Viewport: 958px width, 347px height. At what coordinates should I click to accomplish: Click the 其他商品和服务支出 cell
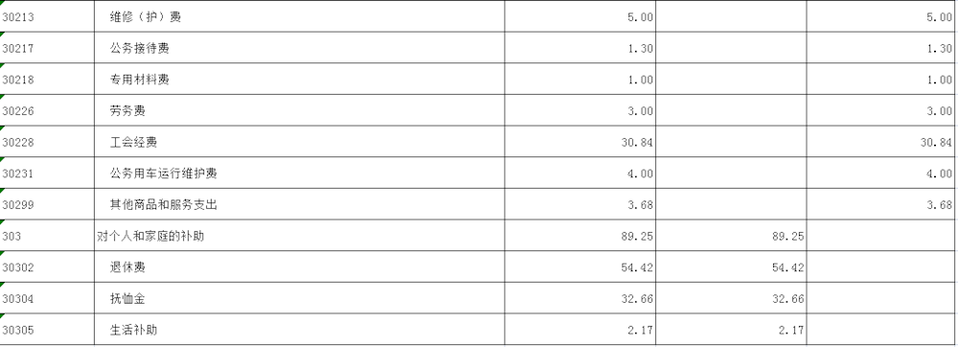tap(299, 205)
